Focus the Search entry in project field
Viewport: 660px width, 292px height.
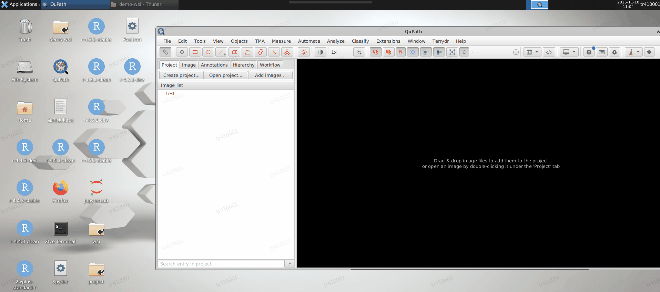(221, 264)
